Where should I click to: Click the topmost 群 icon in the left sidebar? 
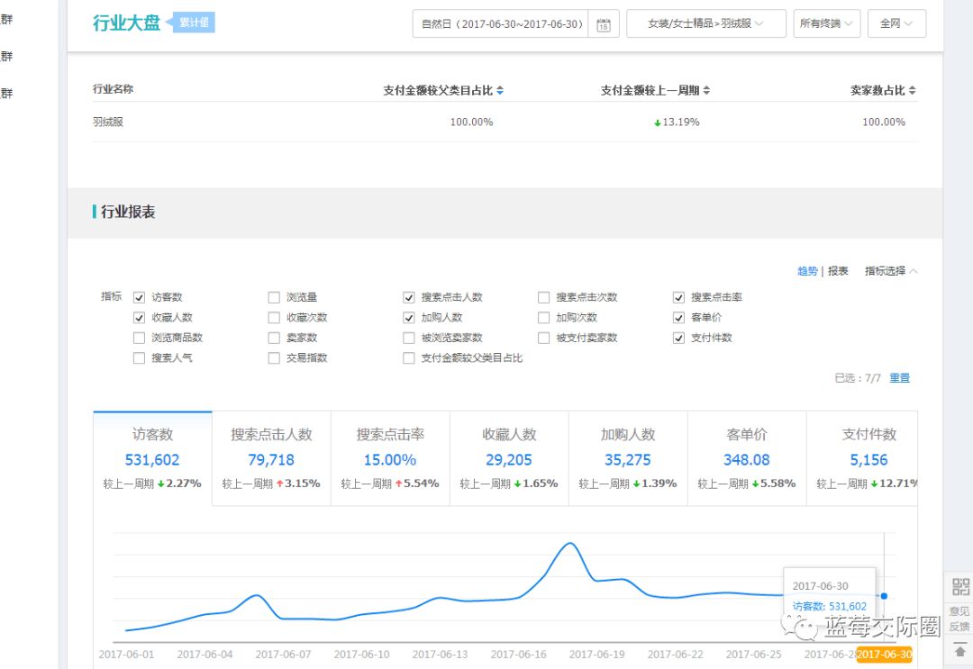pyautogui.click(x=7, y=18)
